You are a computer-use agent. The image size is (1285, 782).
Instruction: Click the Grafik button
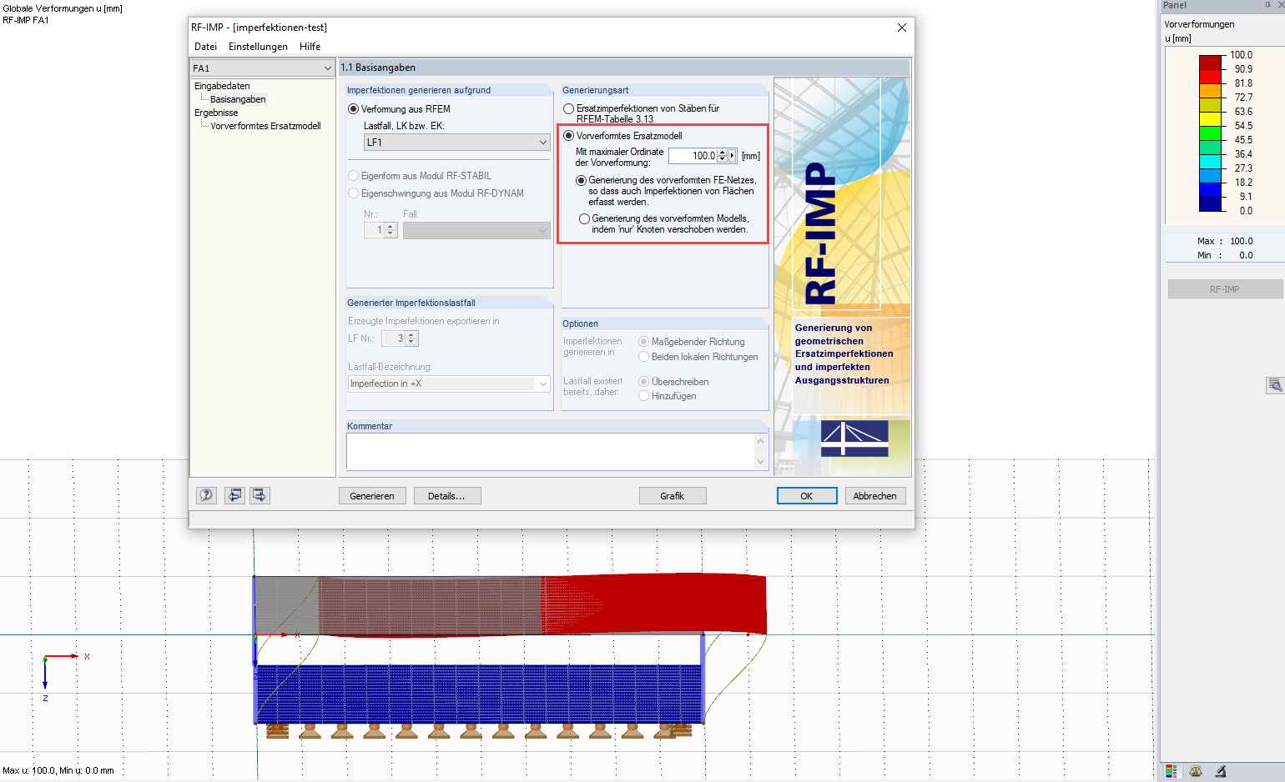(x=672, y=495)
